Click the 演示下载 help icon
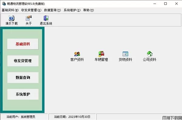 pyautogui.click(x=12, y=18)
